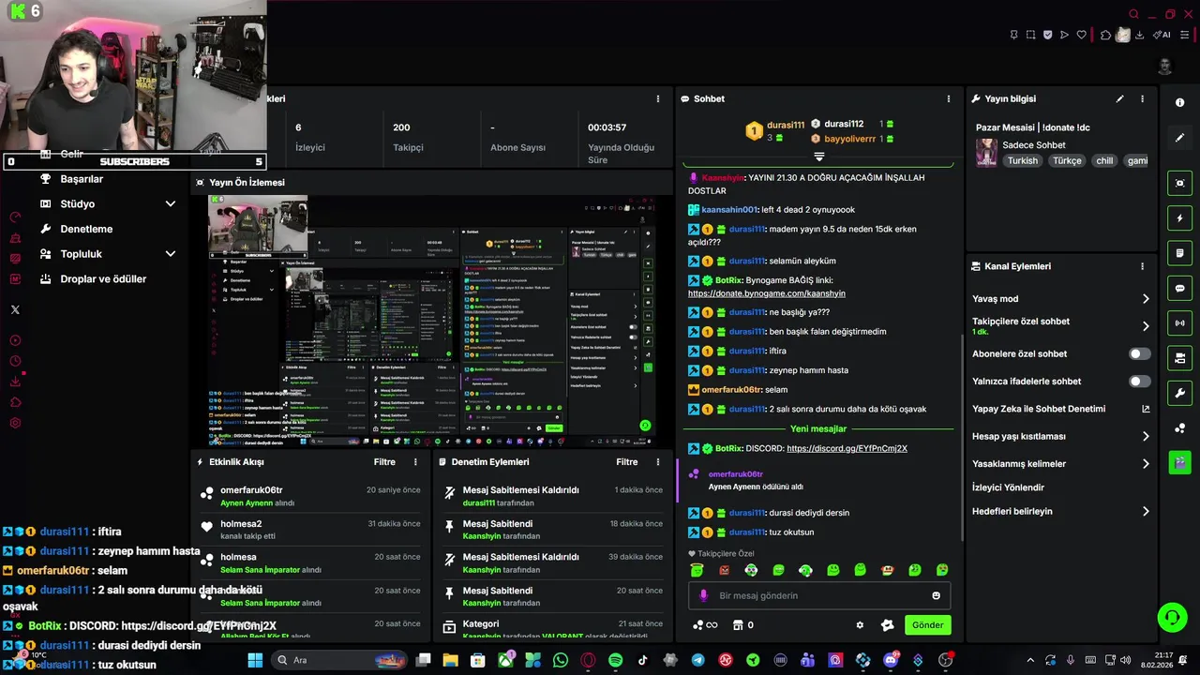This screenshot has height=675, width=1200.
Task: Click the green headset support button
Action: coord(1172,617)
